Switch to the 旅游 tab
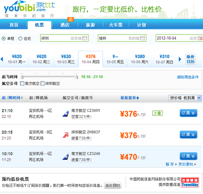 click(x=90, y=25)
